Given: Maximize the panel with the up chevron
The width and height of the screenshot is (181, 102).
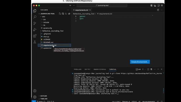Looking at the screenshot, I should click(x=158, y=69).
